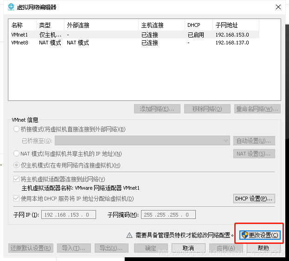Click 确定 button

coord(151,248)
